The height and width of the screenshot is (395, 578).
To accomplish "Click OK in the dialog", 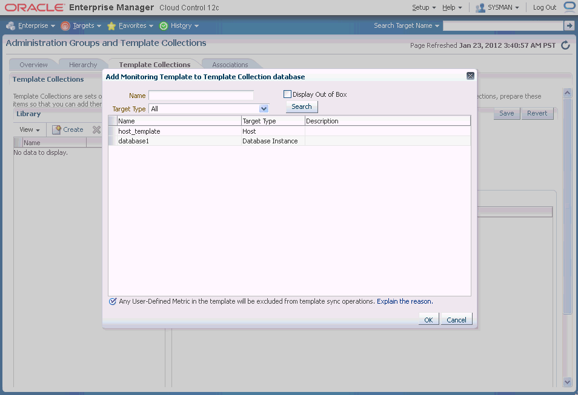I will 428,320.
